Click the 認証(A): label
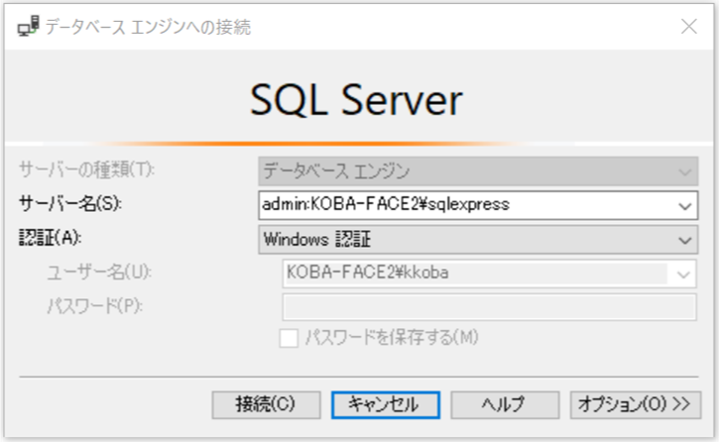Image resolution: width=719 pixels, height=442 pixels. [x=50, y=238]
